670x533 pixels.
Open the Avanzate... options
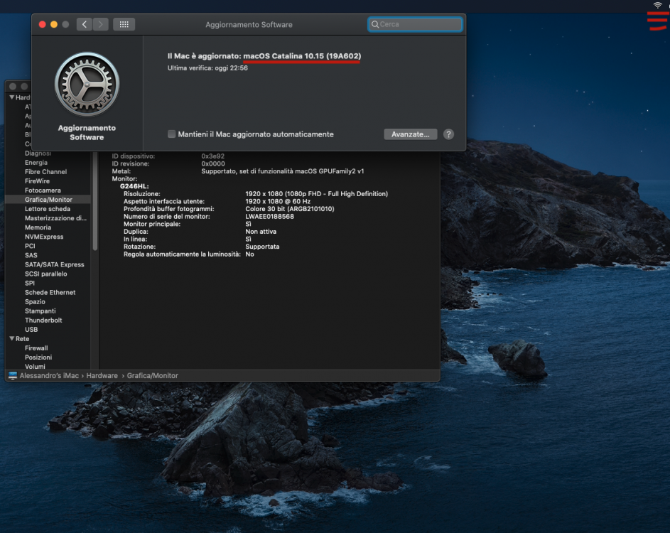click(x=410, y=134)
